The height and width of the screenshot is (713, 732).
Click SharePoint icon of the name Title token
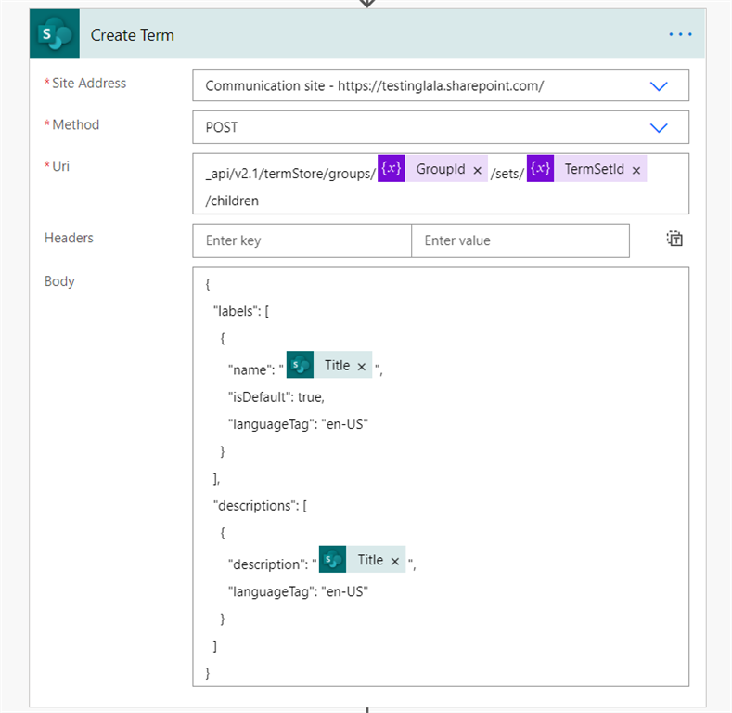[x=300, y=365]
